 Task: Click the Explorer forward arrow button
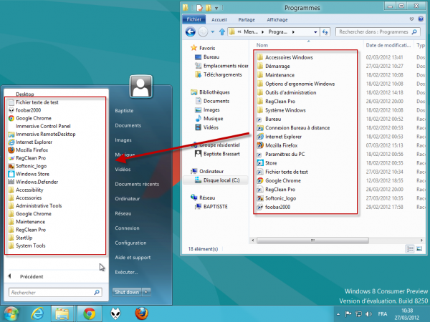pos(203,32)
